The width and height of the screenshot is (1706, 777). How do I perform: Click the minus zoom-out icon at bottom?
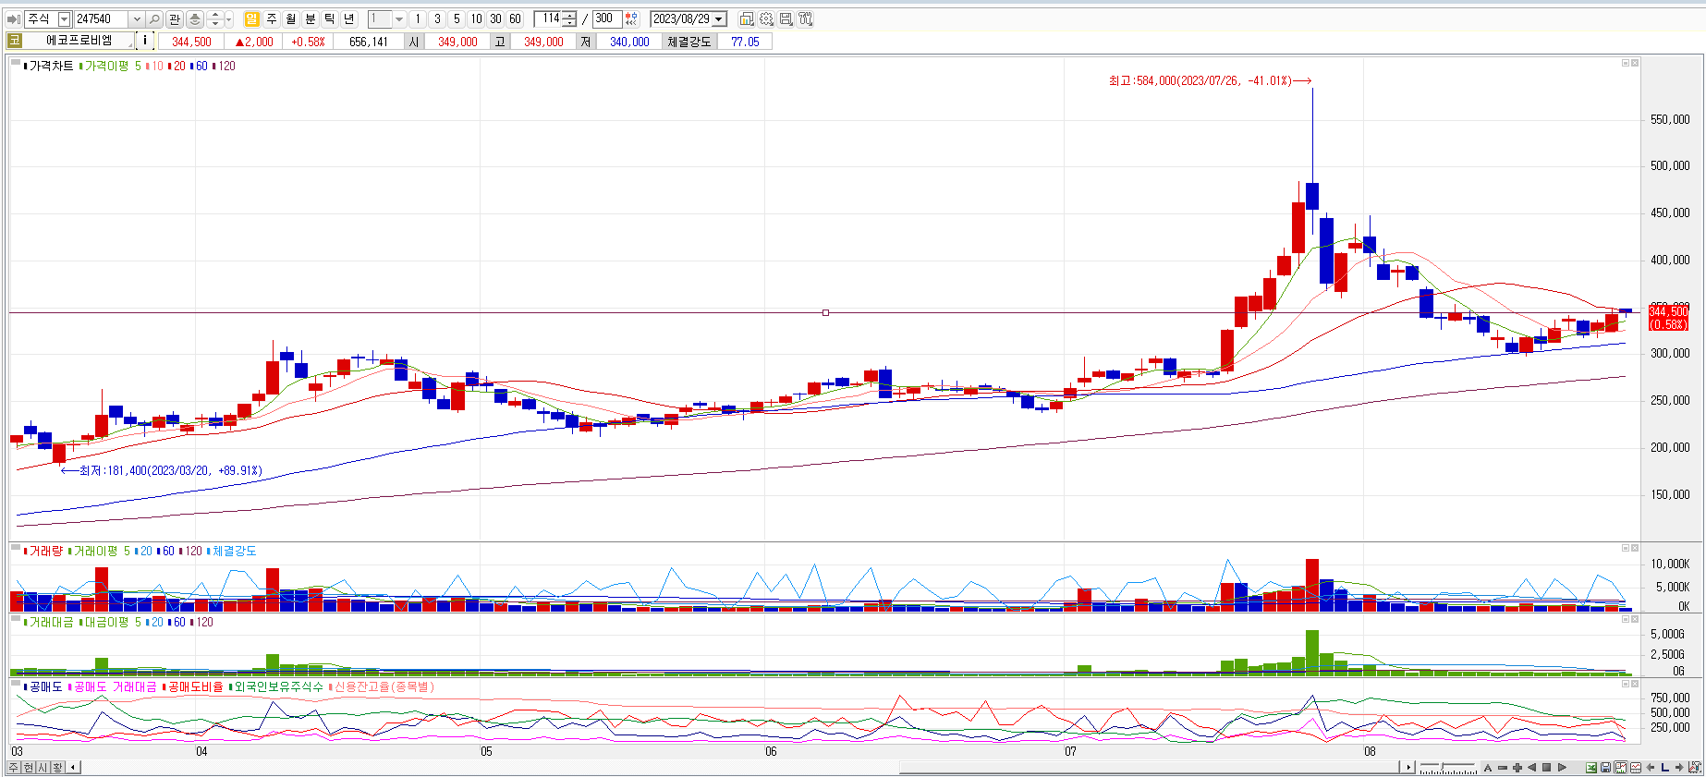point(1503,767)
